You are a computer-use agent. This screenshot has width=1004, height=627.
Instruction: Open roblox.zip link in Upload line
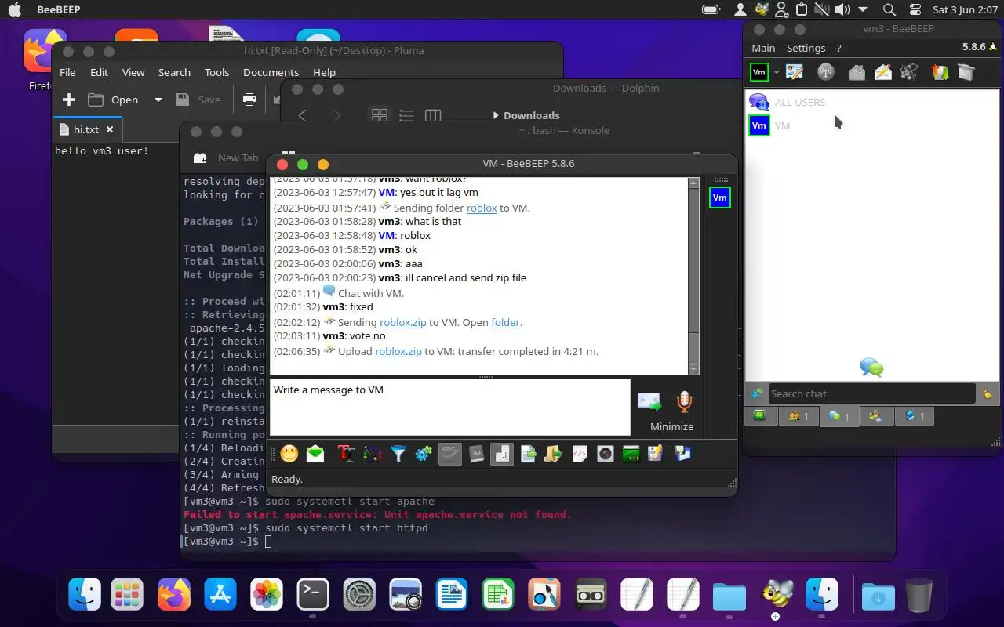point(398,351)
